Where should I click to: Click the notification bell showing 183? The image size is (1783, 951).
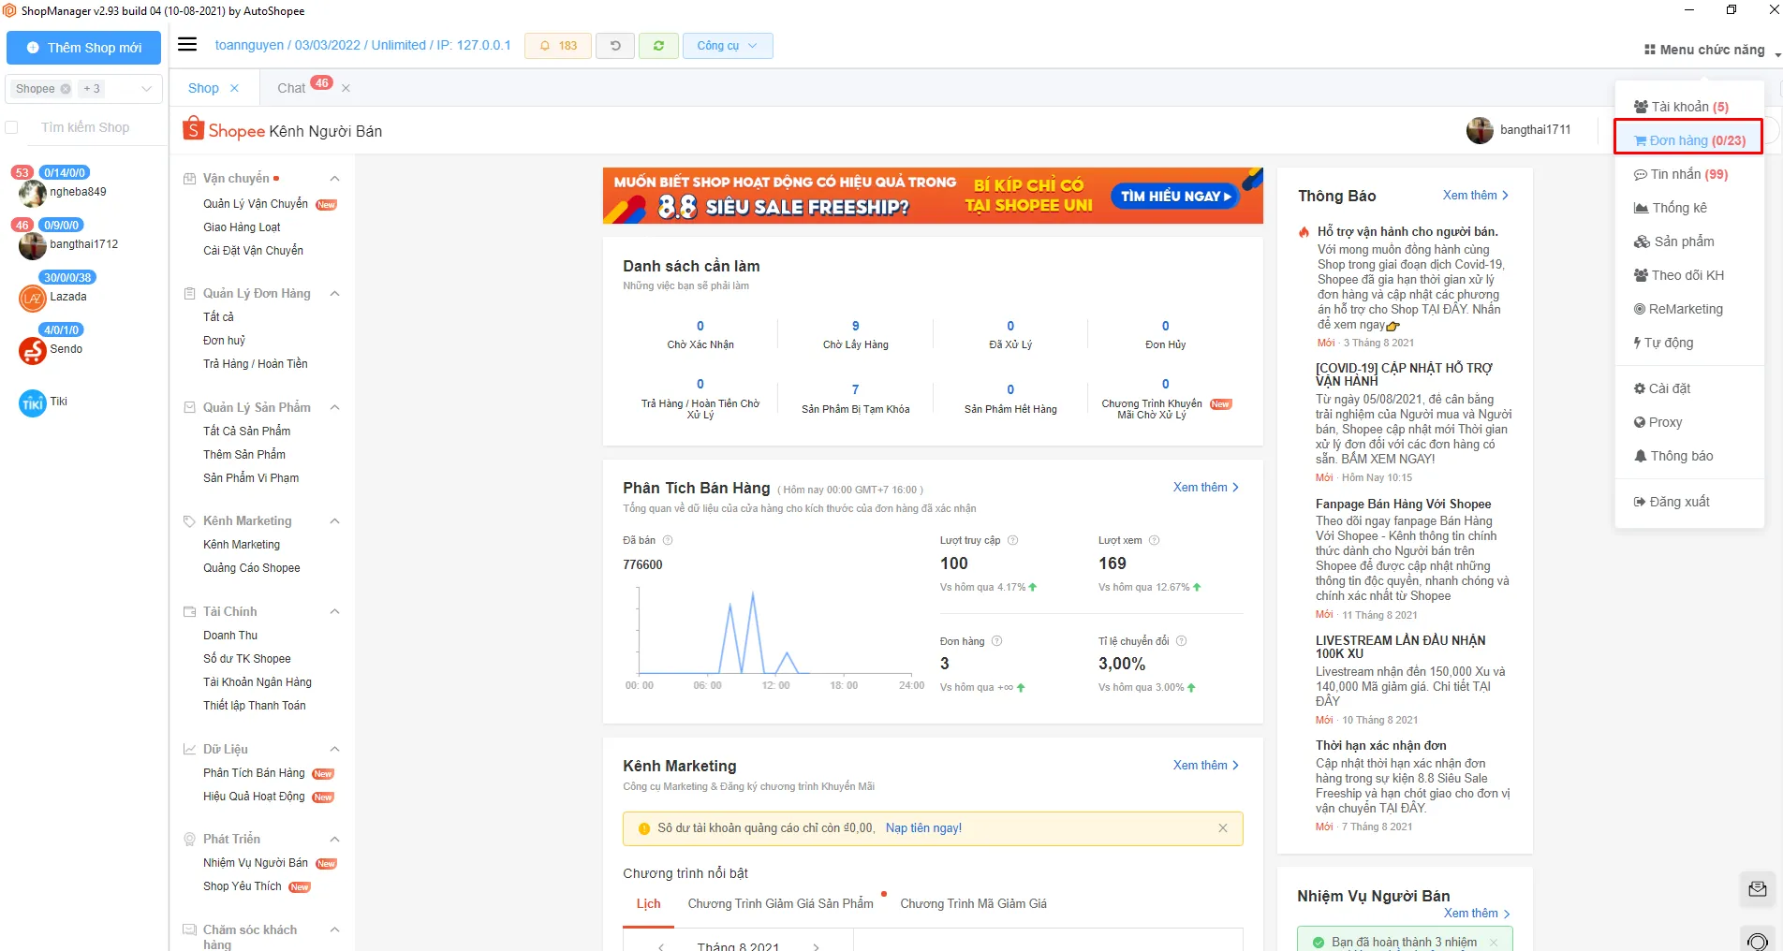point(558,46)
